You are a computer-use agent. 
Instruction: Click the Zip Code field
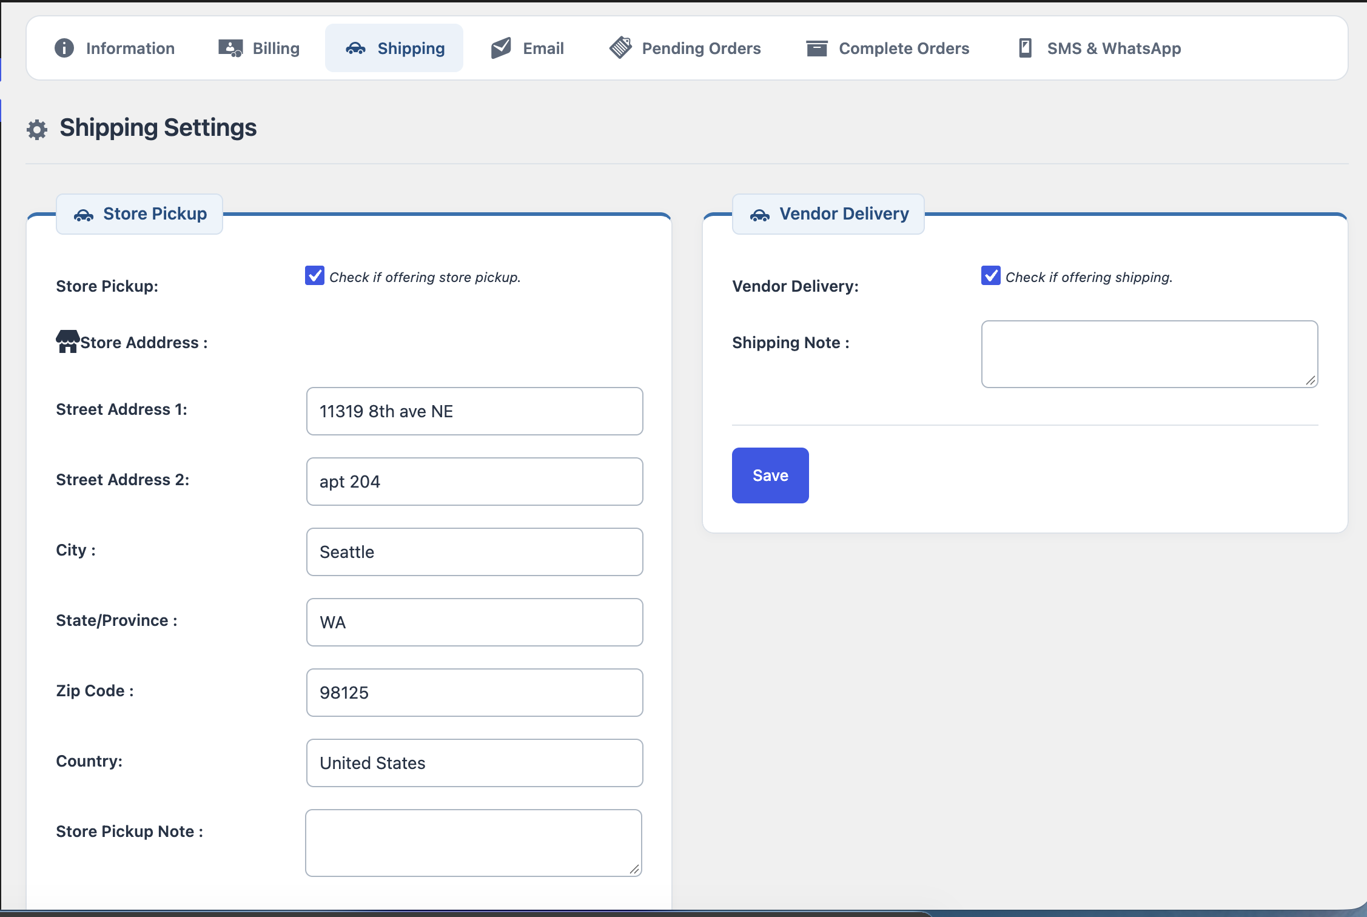475,693
